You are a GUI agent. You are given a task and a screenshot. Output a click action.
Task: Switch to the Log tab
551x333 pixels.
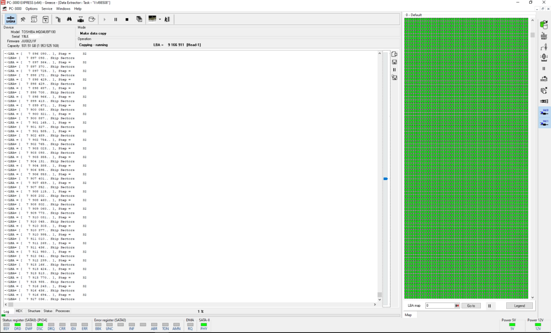tap(6, 311)
